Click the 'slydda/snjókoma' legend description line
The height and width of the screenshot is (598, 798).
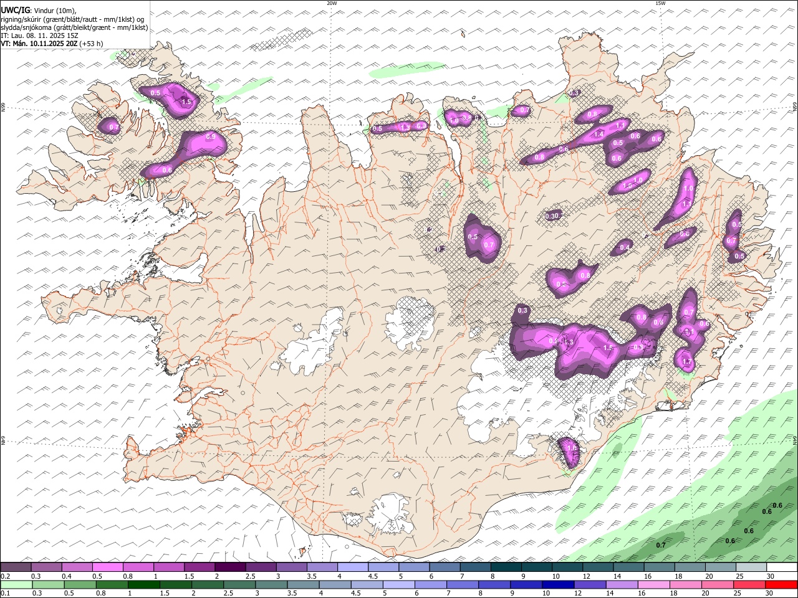[x=74, y=27]
